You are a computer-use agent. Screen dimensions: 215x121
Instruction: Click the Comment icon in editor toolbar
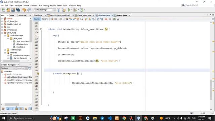[114, 19]
